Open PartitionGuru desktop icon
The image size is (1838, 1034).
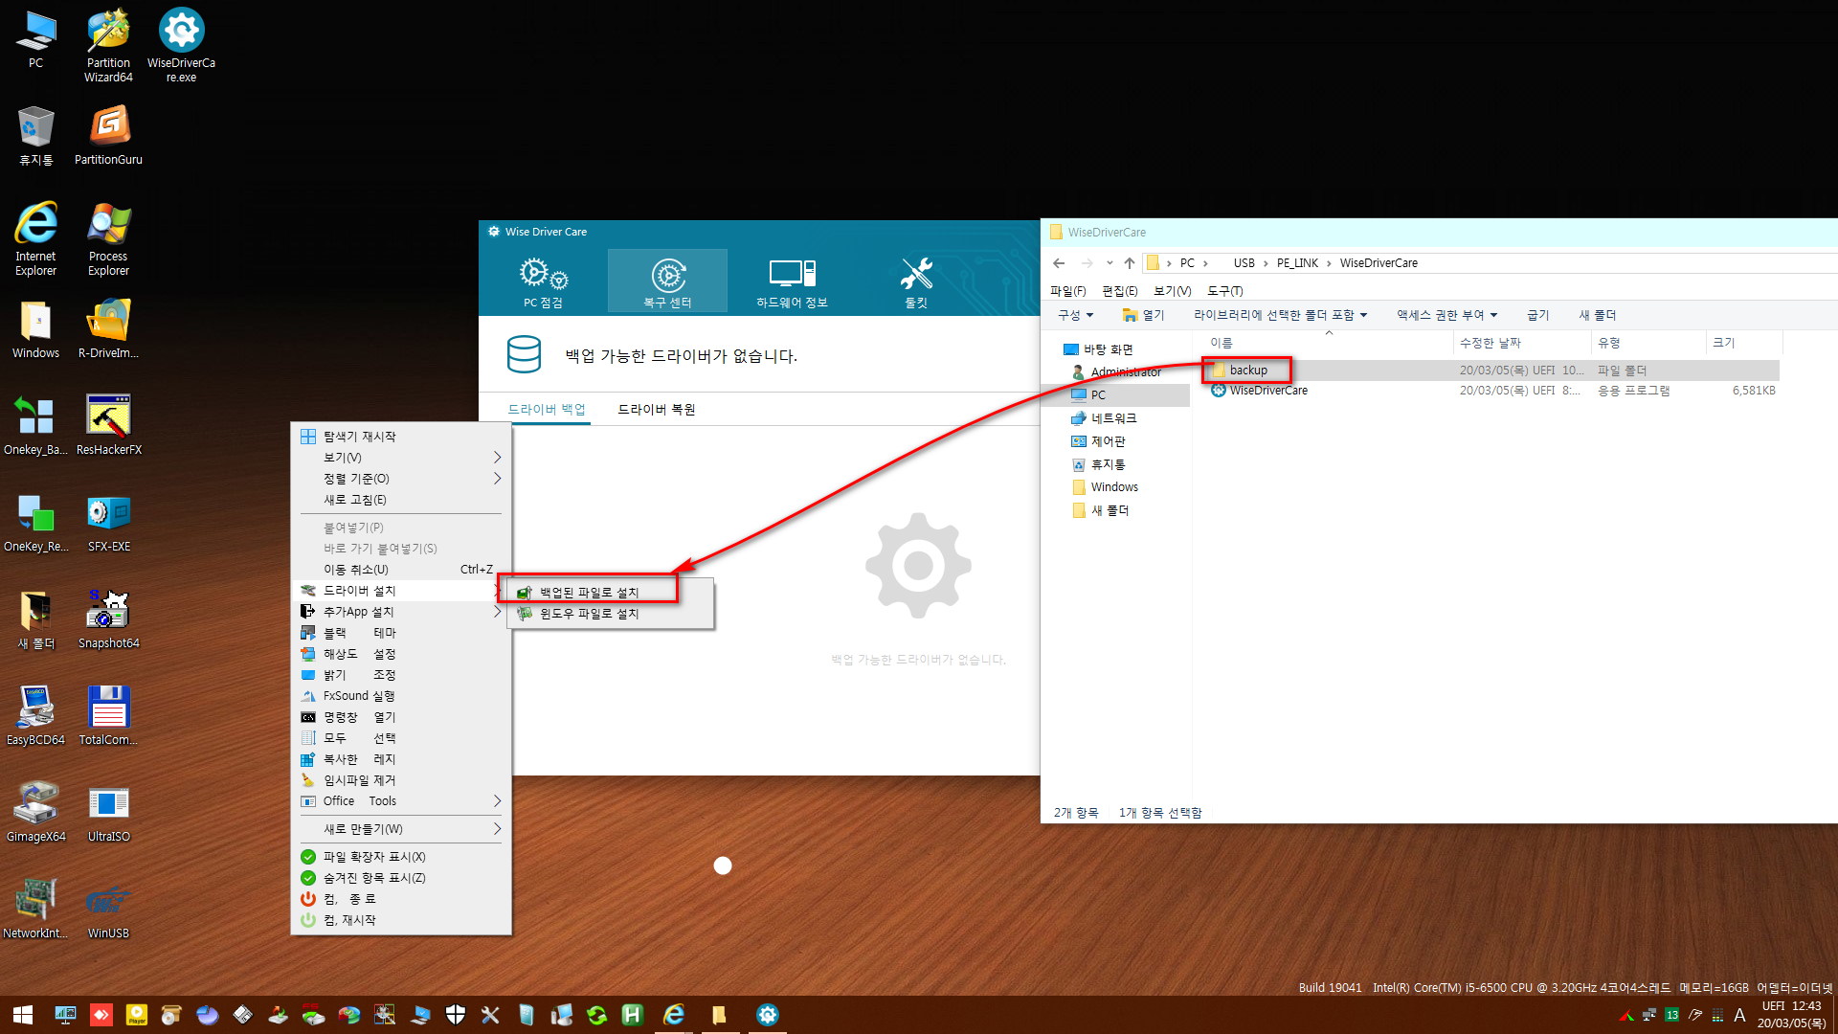108,135
